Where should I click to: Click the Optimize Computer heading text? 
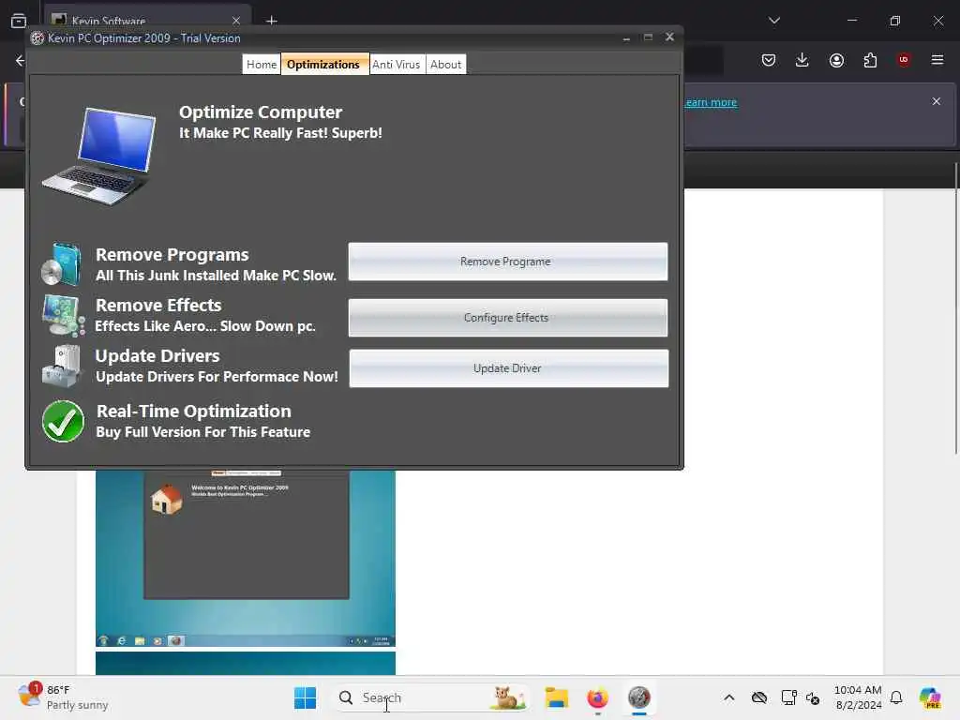261,112
